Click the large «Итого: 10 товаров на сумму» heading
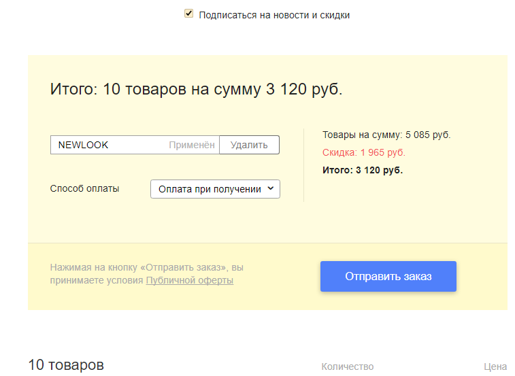515x376 pixels. [196, 89]
